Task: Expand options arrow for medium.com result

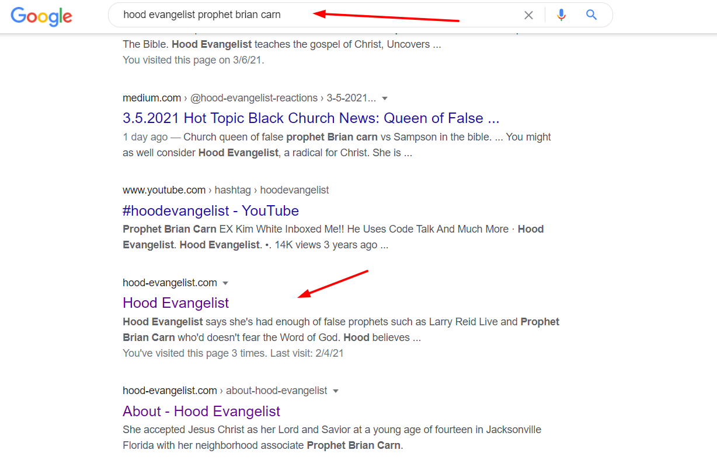Action: (385, 99)
